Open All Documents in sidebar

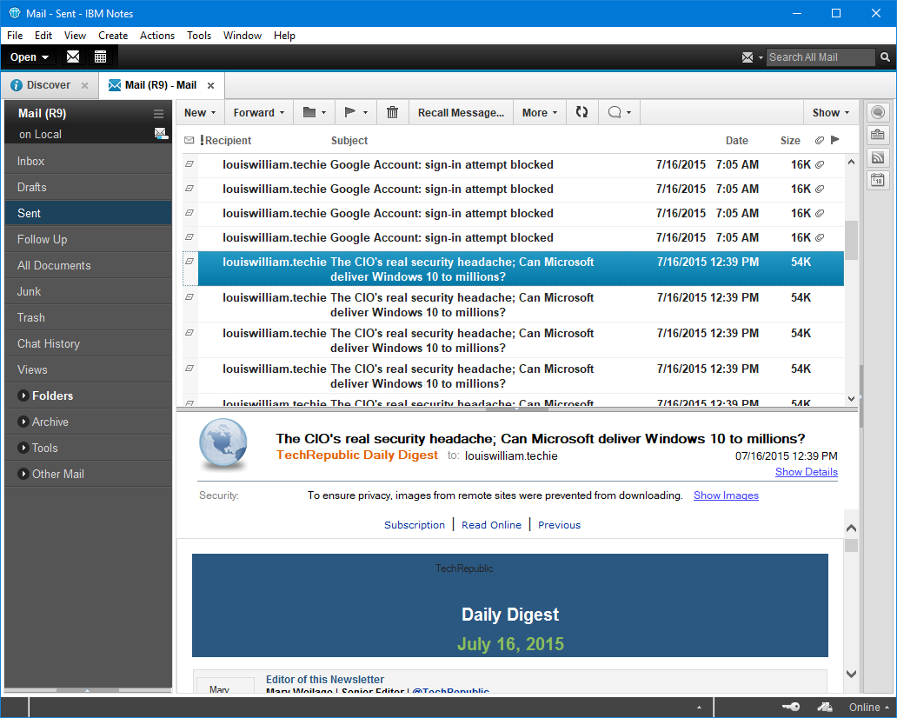point(88,265)
